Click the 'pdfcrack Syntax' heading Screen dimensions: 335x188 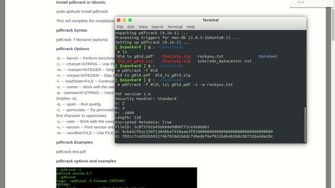pos(72,30)
